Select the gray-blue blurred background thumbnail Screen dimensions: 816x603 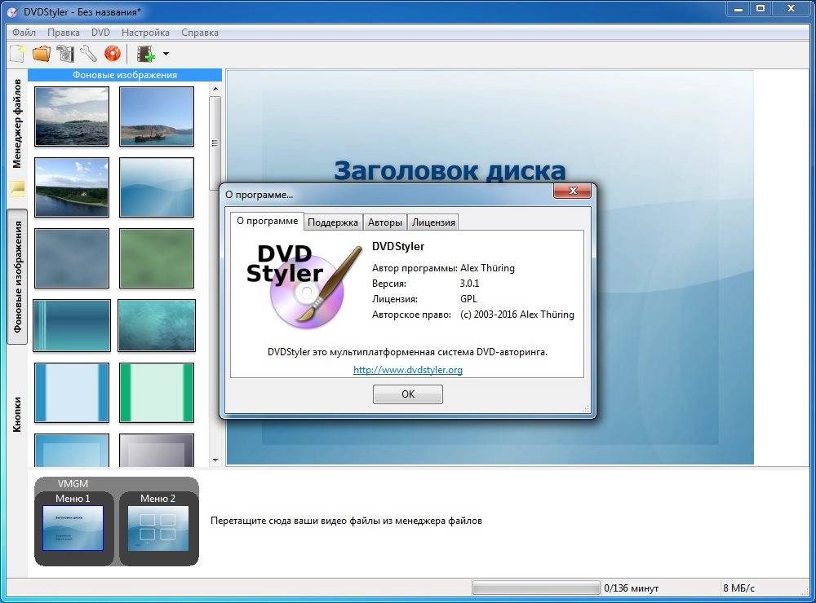click(x=72, y=257)
